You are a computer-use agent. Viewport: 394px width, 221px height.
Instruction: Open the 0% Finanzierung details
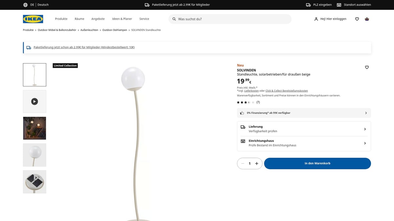click(x=304, y=113)
